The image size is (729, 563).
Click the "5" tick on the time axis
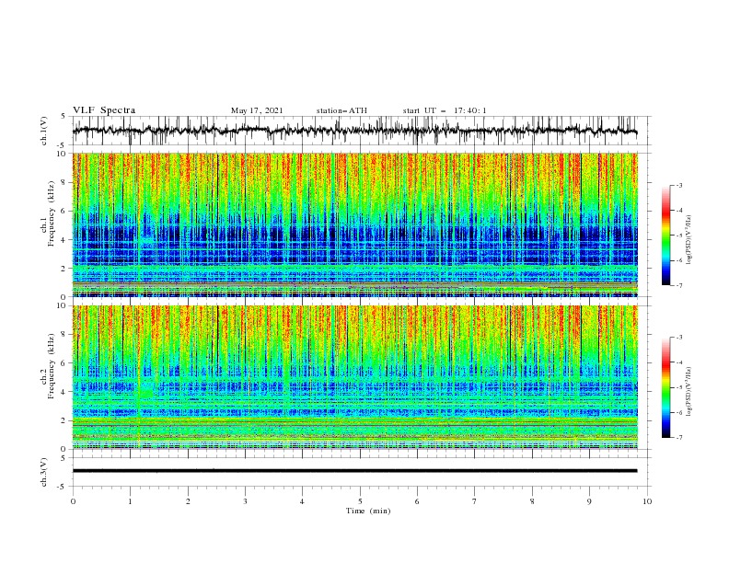360,501
